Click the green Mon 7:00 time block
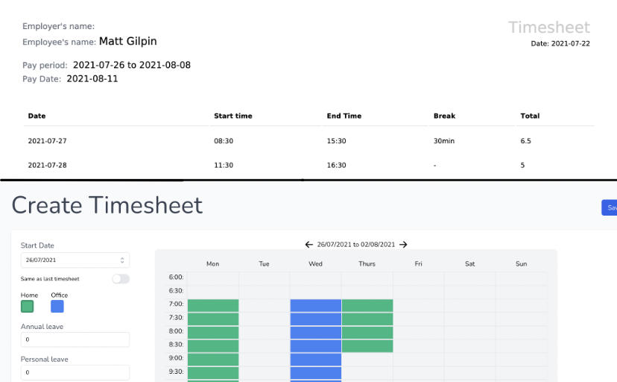Screen dimensions: 617x382 pos(212,305)
